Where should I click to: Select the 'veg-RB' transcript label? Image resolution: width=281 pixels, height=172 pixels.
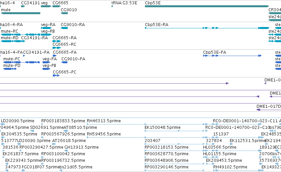(48, 31)
